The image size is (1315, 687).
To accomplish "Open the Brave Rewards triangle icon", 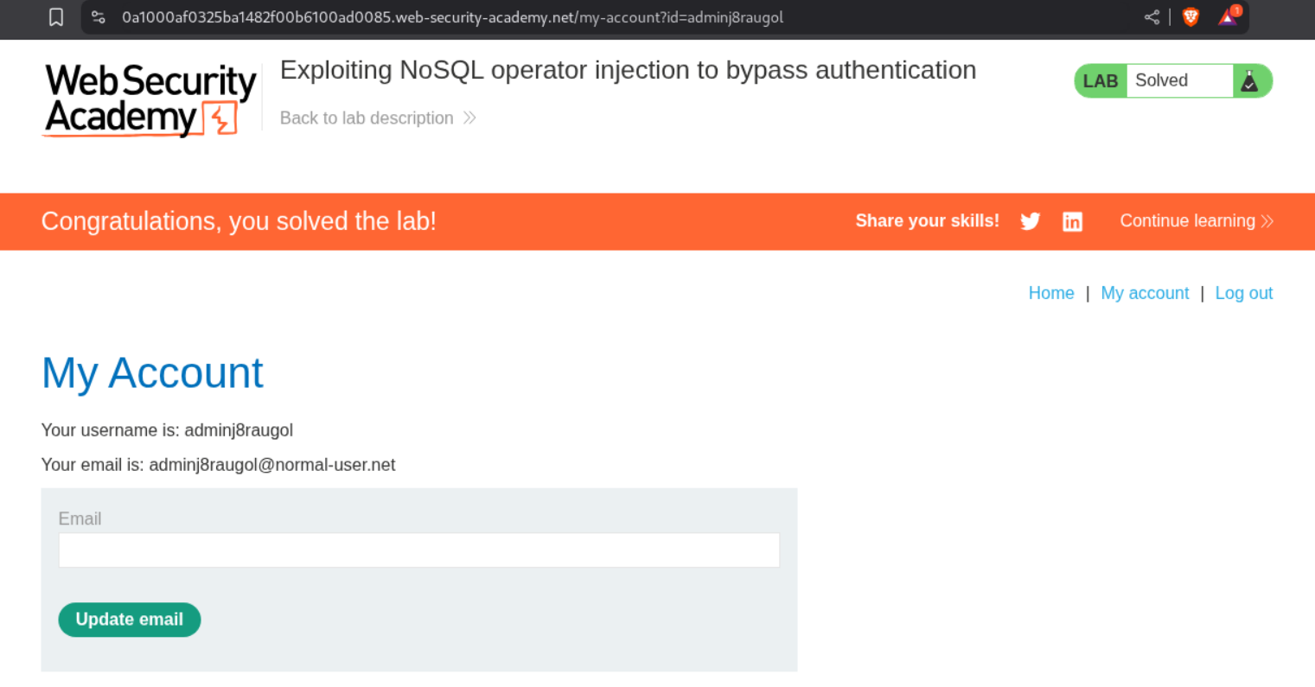I will pos(1228,17).
